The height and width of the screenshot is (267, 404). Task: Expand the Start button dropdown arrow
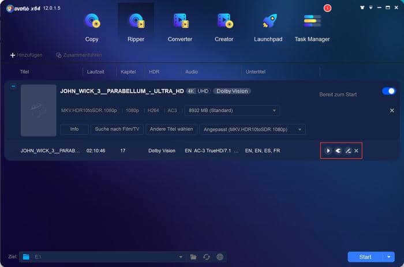point(388,257)
